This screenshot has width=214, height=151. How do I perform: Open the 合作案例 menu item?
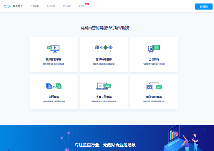pos(51,6)
